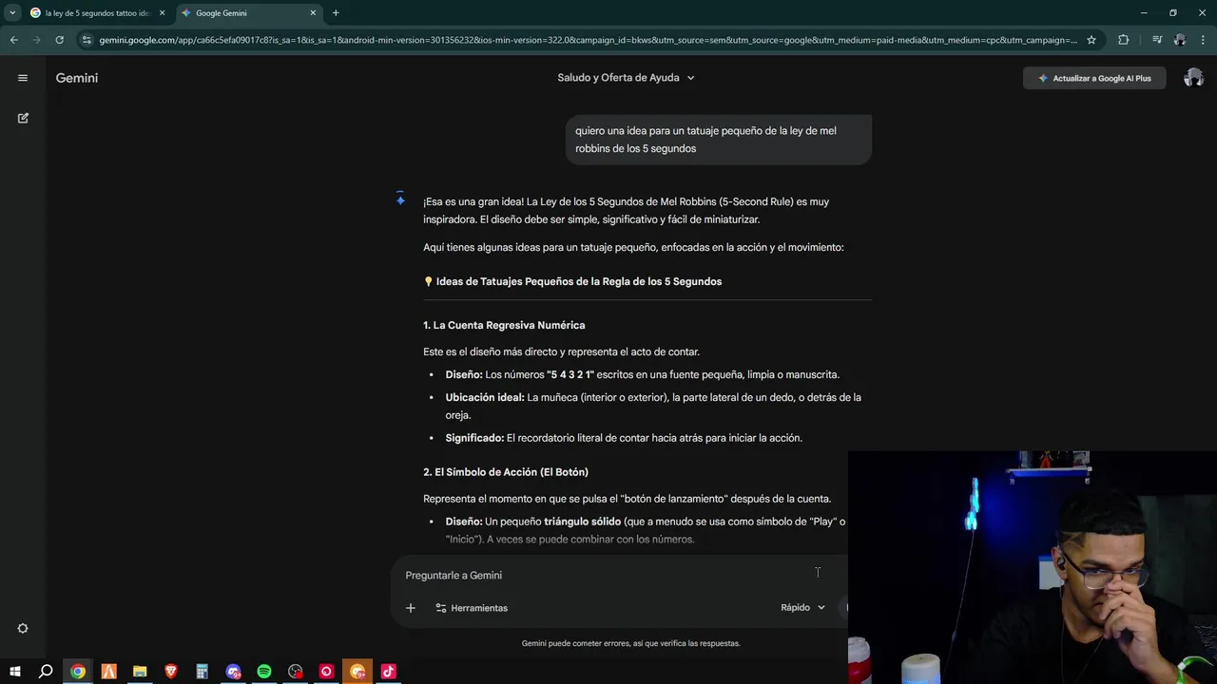This screenshot has width=1217, height=684.
Task: Launch Brave browser from the taskbar
Action: 171,672
